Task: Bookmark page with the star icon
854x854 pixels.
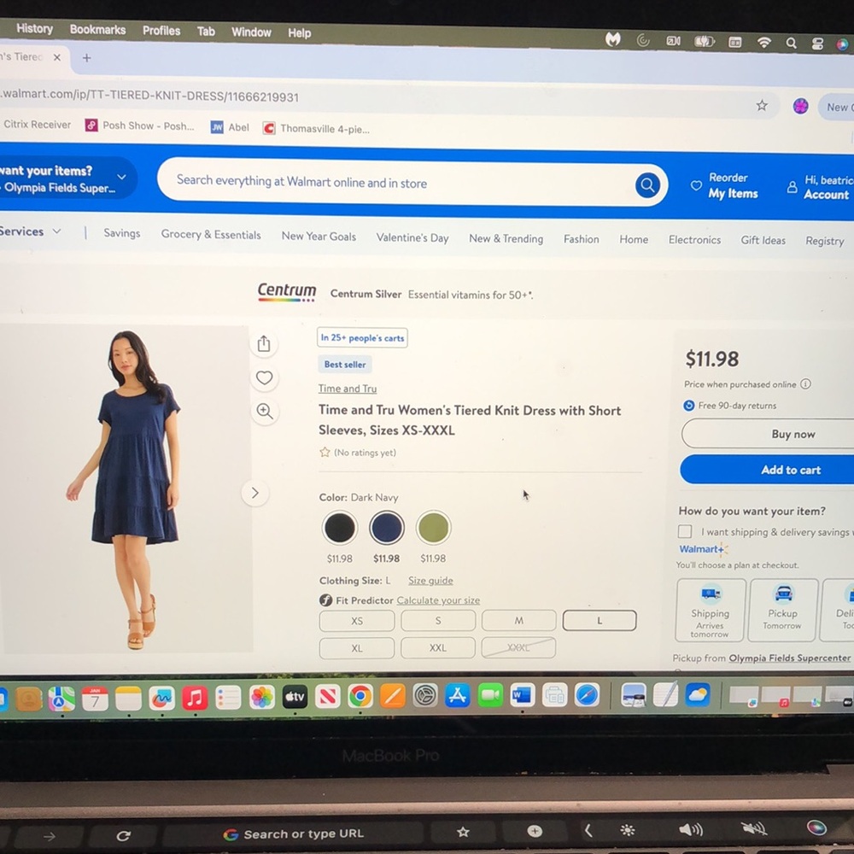Action: tap(762, 105)
